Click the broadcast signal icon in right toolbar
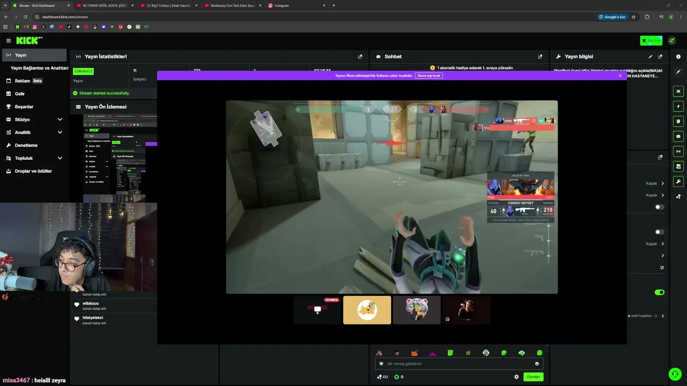 point(678,151)
